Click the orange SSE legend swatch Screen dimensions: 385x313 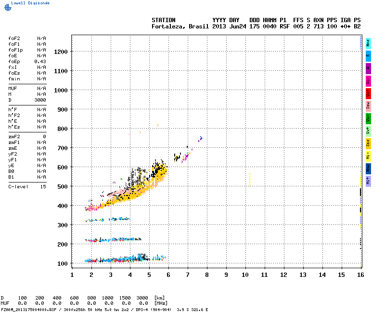pyautogui.click(x=368, y=143)
